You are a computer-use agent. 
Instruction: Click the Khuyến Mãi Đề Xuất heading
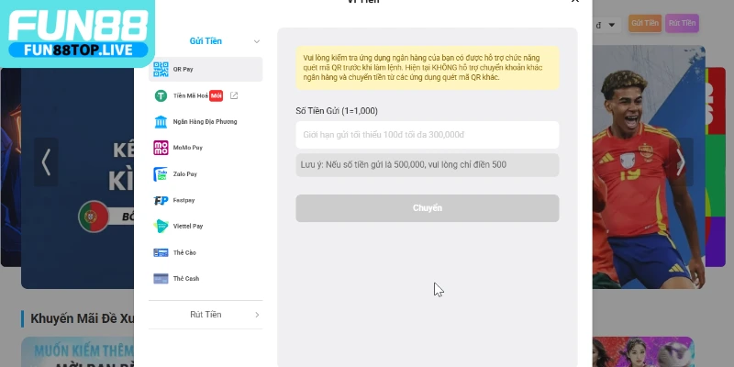click(82, 318)
